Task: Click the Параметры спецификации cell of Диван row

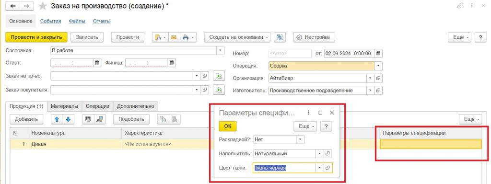Action: coord(431,144)
